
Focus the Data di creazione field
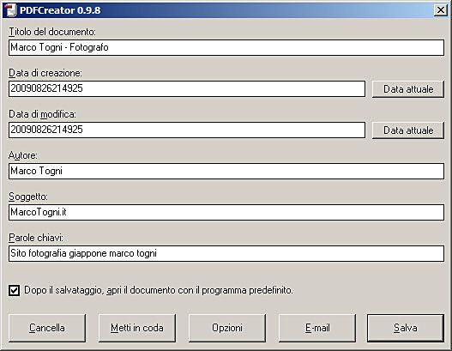coord(187,89)
